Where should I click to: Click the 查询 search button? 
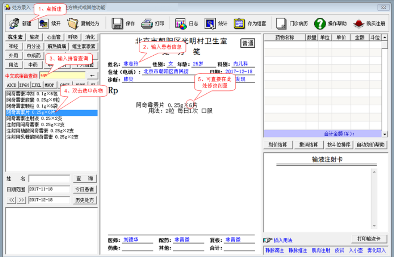click(x=85, y=179)
